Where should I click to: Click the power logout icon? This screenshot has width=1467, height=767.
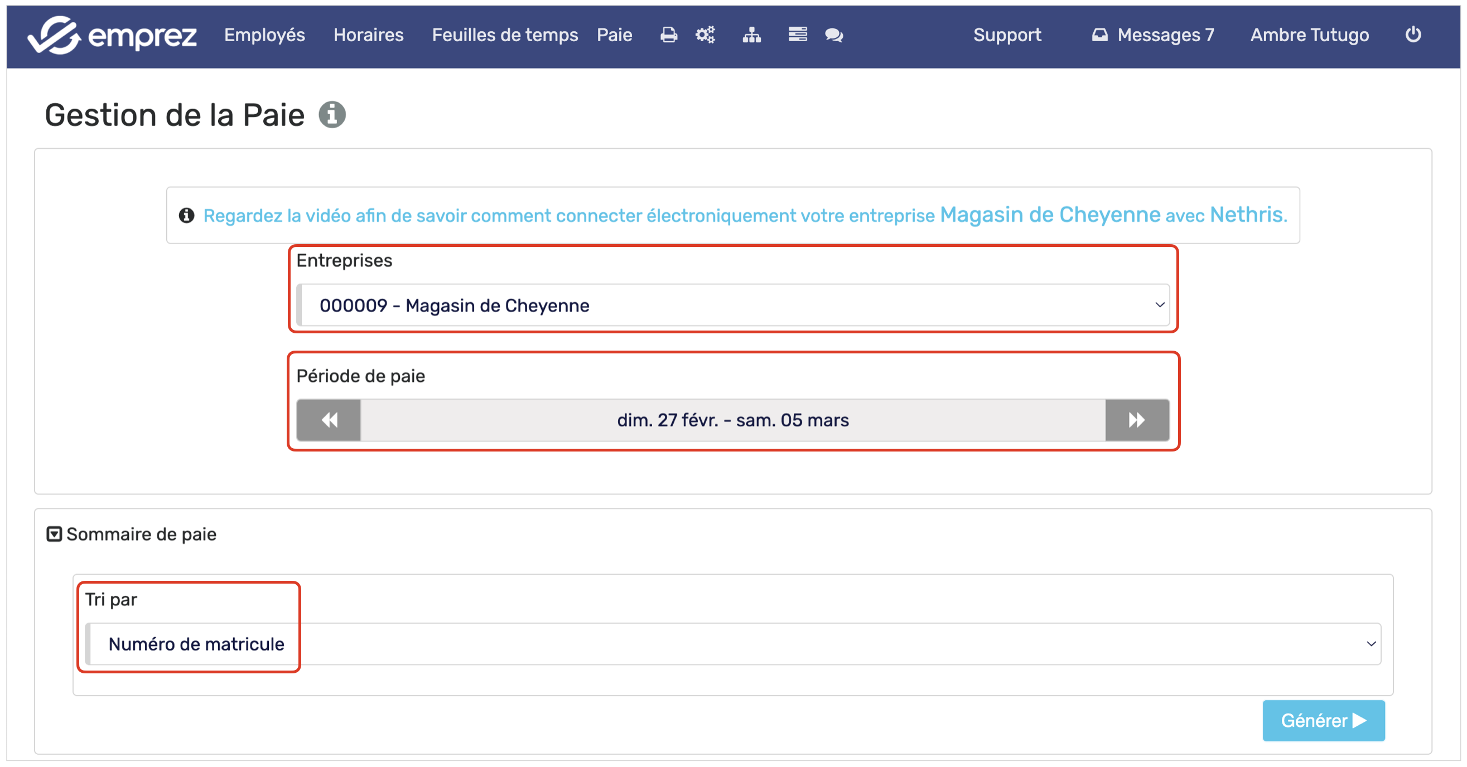coord(1413,35)
